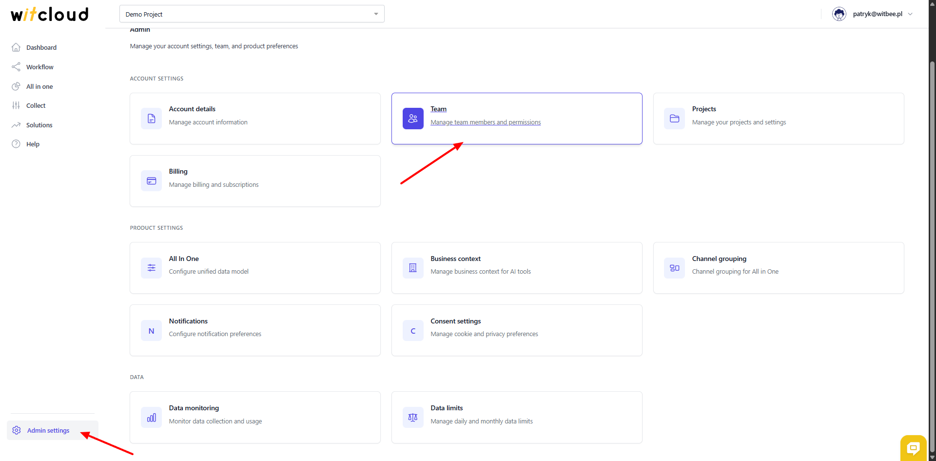The width and height of the screenshot is (936, 461).
Task: Click the Business context building icon
Action: [413, 268]
